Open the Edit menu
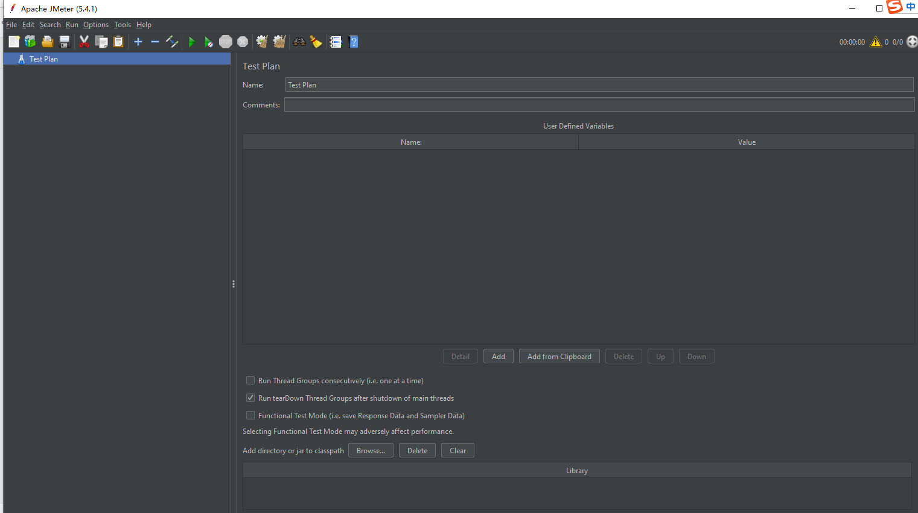The width and height of the screenshot is (918, 513). tap(28, 25)
